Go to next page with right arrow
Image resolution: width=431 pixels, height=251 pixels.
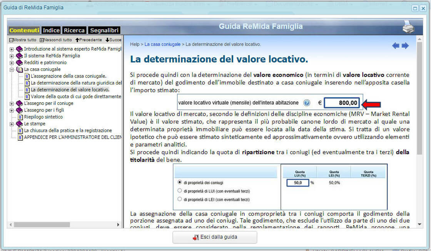405,46
